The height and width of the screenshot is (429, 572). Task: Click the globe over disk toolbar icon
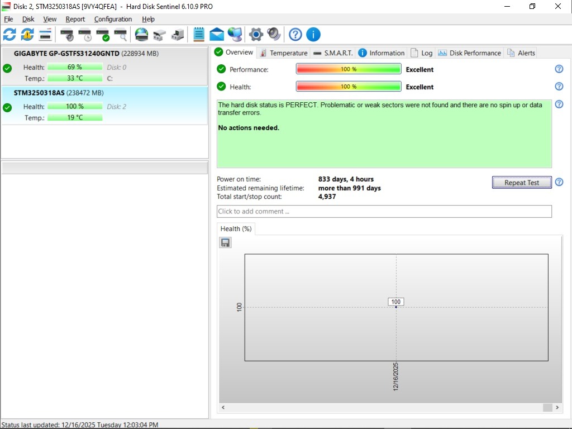pos(141,35)
